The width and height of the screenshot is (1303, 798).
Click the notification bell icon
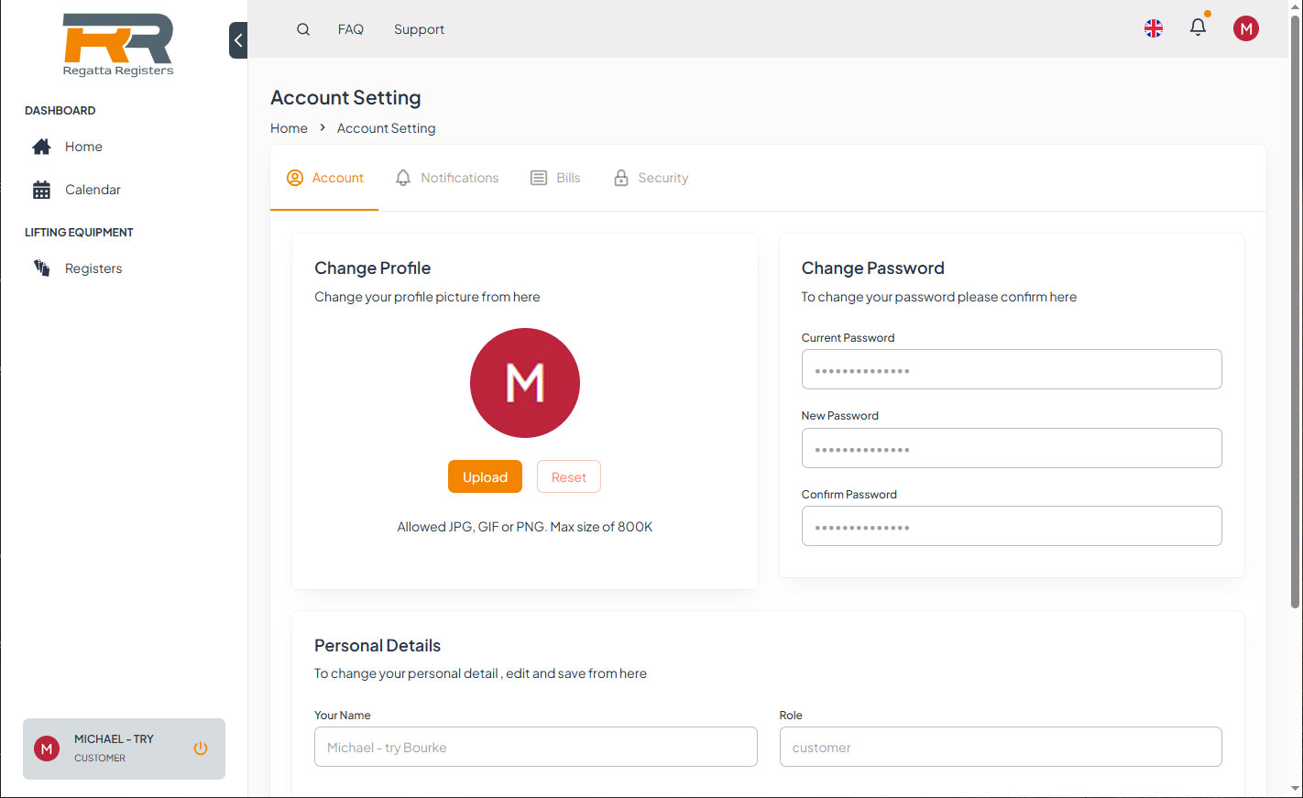[x=1198, y=27]
